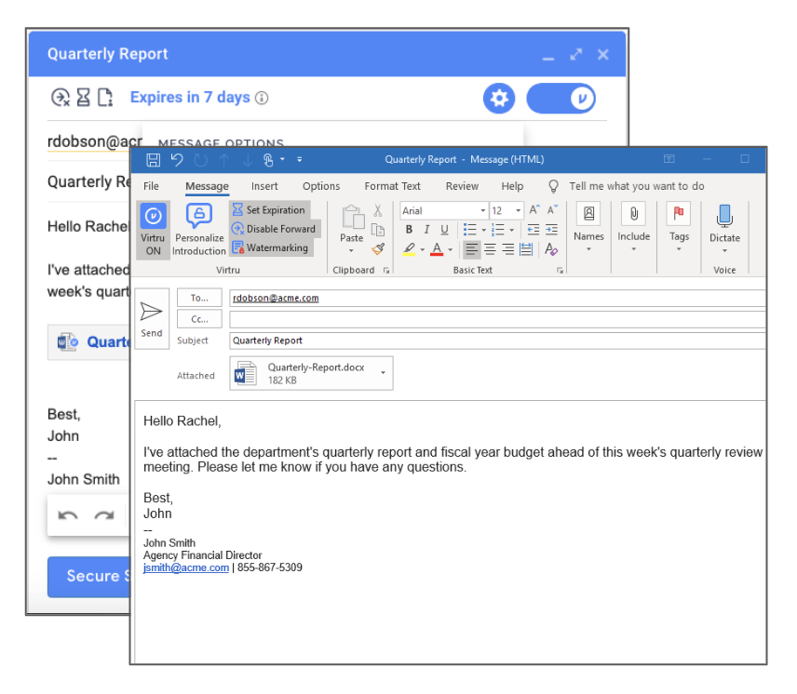The image size is (797, 694).
Task: Apply the red font color
Action: (437, 249)
